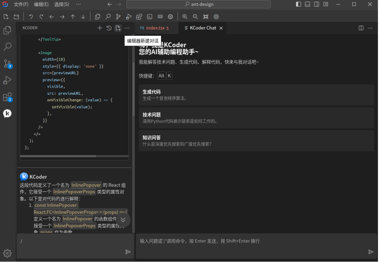379x262 pixels.
Task: Go back using the title bar arrow
Action: coord(110,4)
